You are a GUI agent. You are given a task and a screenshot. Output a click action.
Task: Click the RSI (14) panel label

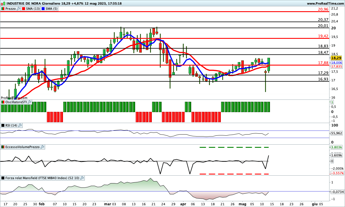(x=11, y=125)
